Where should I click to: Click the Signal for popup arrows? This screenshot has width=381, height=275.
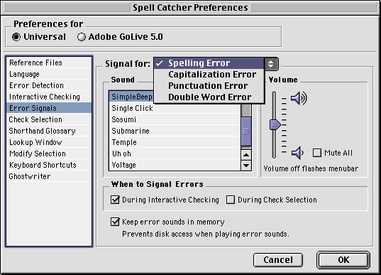pos(271,64)
